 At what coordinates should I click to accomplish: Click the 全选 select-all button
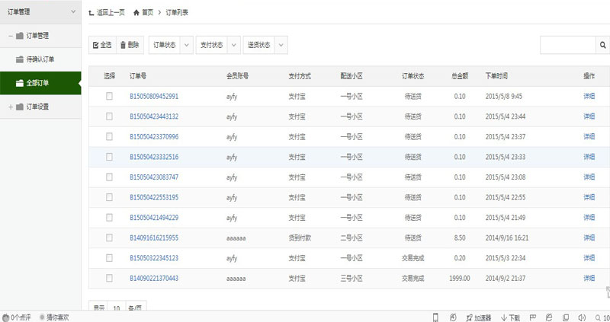pyautogui.click(x=102, y=45)
